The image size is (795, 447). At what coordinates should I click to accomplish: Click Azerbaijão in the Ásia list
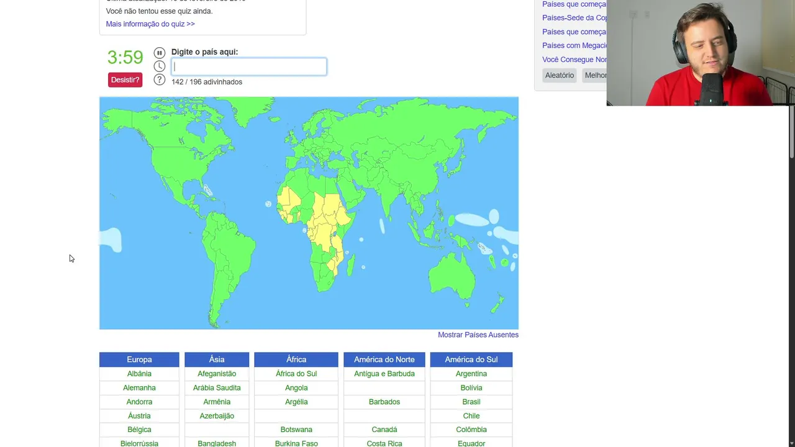217,416
